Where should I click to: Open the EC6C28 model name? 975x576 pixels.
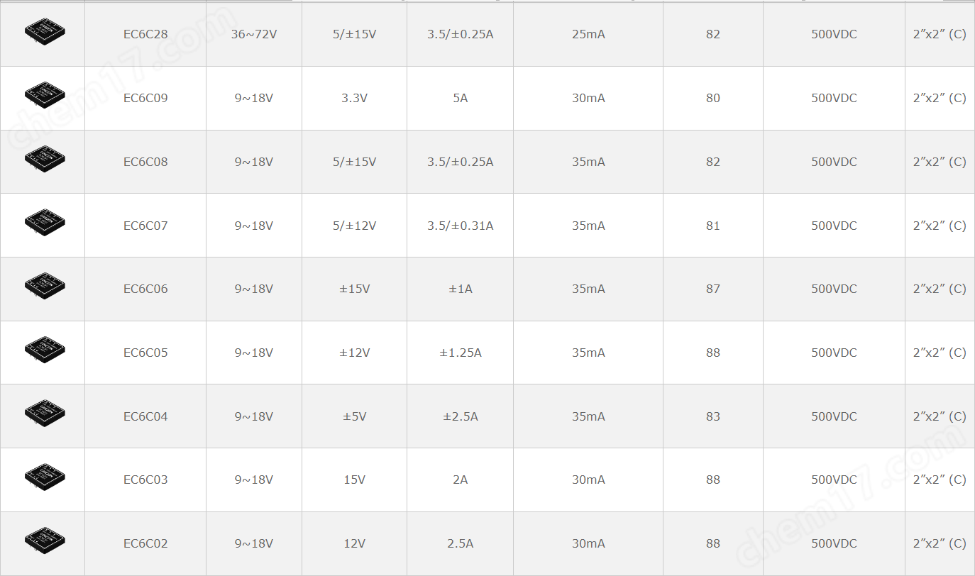tap(145, 34)
